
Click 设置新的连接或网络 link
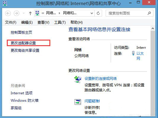[x=101, y=79]
